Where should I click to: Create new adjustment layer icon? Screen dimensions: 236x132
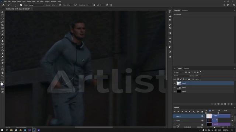click(222, 104)
